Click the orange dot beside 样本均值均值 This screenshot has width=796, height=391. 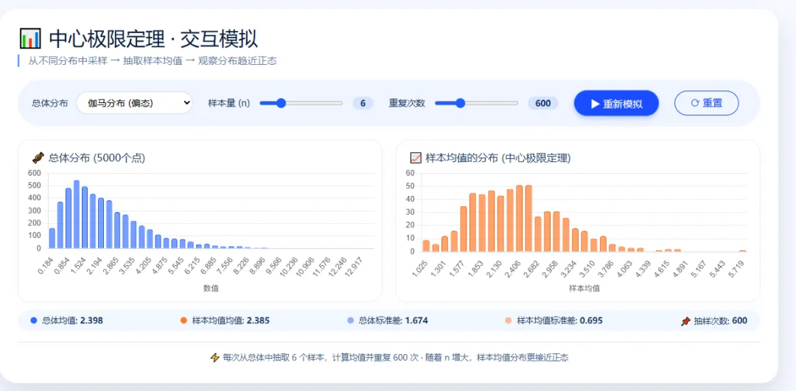184,320
